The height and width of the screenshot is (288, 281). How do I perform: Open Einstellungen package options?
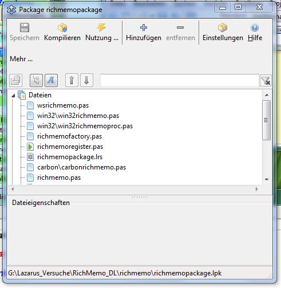point(223,32)
